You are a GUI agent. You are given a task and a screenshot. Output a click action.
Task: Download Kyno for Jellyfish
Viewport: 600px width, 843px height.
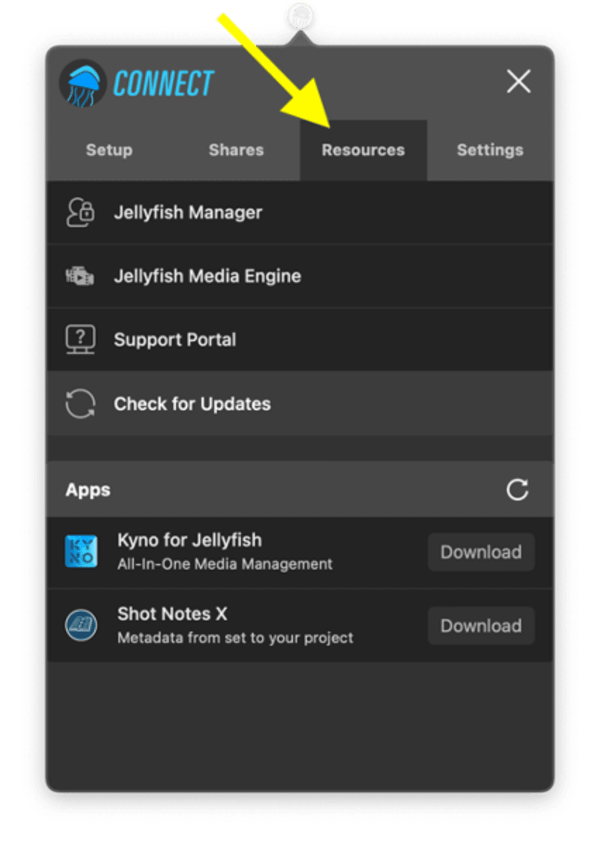(x=481, y=552)
